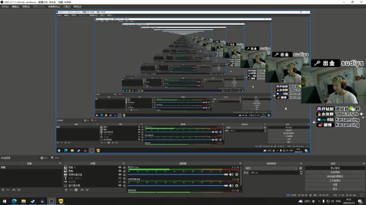Open yellow app icon on taskbar
The width and height of the screenshot is (366, 205).
coord(61,201)
